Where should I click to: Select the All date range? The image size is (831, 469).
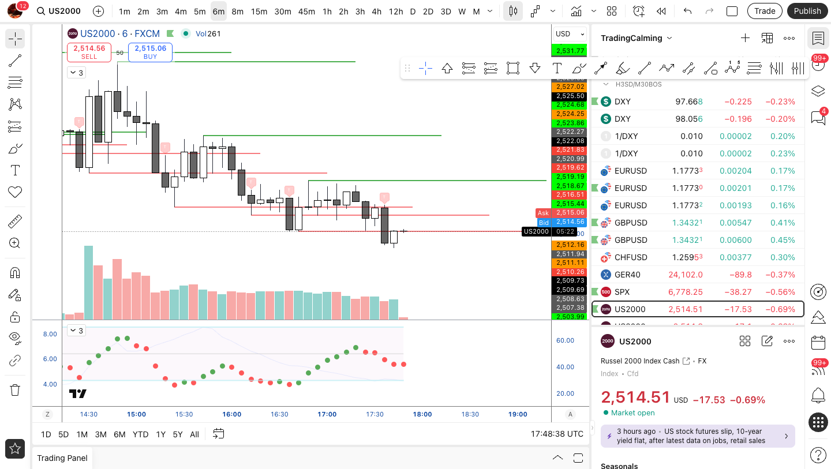[x=194, y=434]
